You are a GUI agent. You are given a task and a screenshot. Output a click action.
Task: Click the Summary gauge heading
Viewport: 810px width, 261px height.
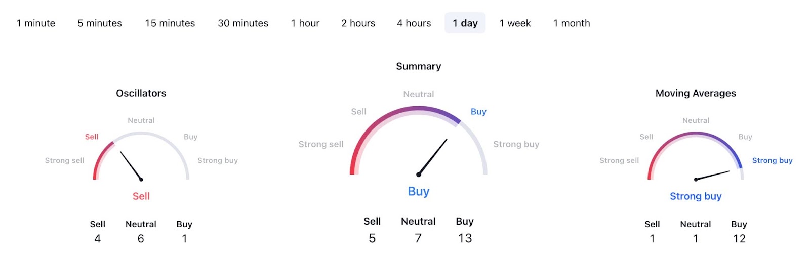point(419,66)
